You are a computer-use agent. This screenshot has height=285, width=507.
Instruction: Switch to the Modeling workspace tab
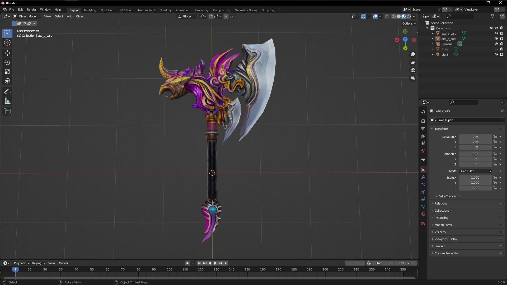point(90,10)
